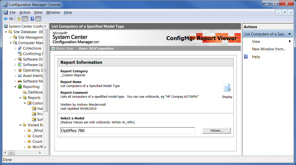Click the Software Distribution node icon

(20, 59)
